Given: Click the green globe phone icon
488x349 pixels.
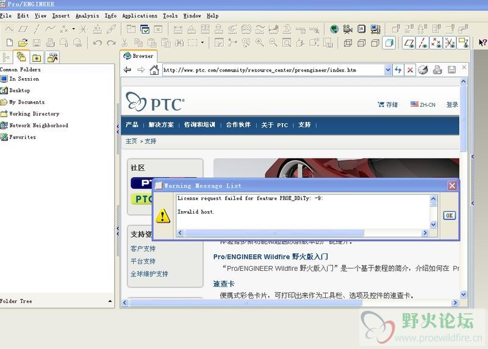Looking at the screenshot, I should coord(334,29).
